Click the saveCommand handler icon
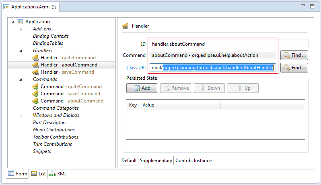321x185 pixels. (x=35, y=72)
